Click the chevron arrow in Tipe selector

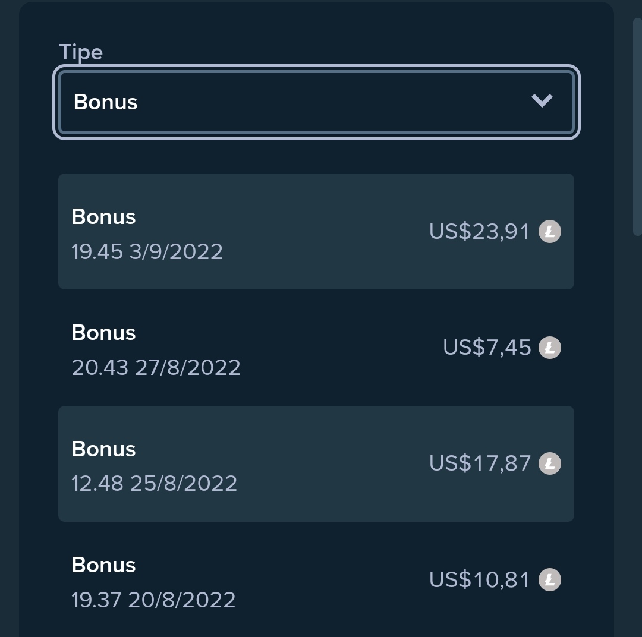[x=542, y=100]
